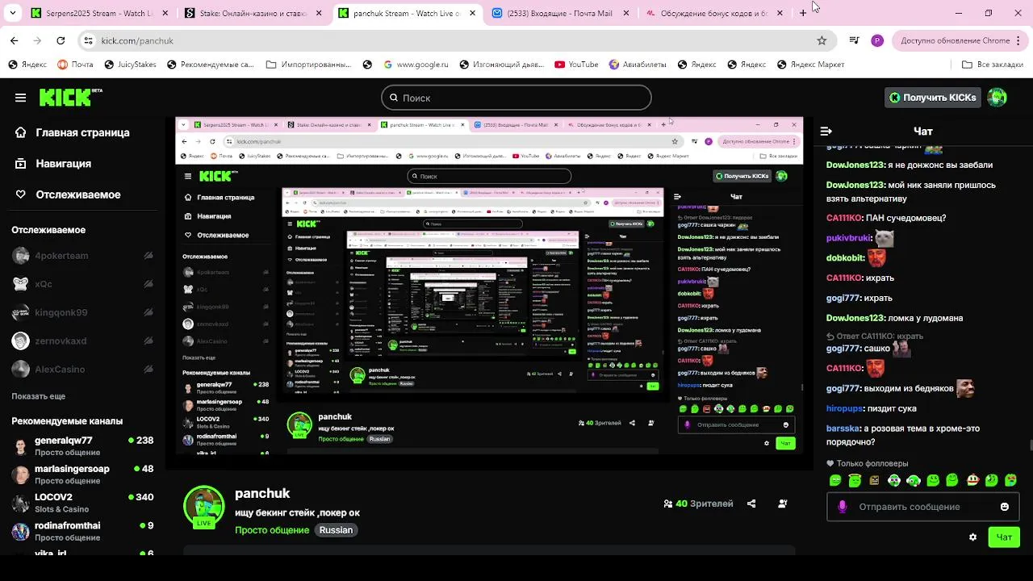Open the Kick hamburger sidebar menu
The image size is (1033, 581).
tap(20, 98)
